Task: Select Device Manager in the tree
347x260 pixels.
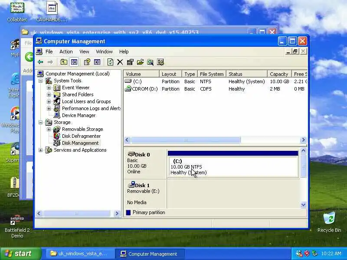Action: (x=79, y=115)
